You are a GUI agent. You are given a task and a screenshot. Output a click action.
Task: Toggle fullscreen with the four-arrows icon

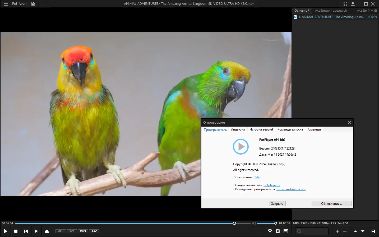(x=345, y=4)
